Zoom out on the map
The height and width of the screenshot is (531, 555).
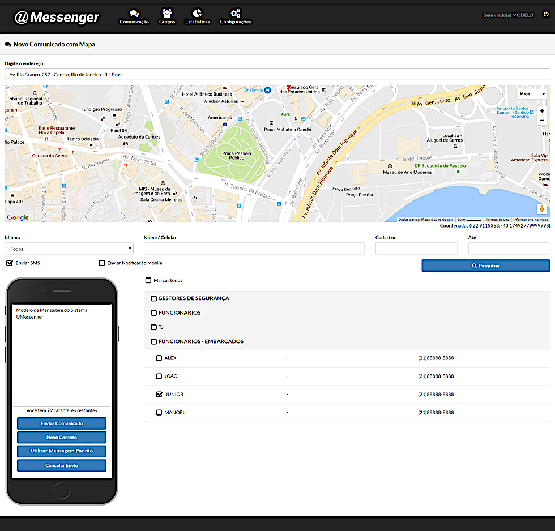542,120
